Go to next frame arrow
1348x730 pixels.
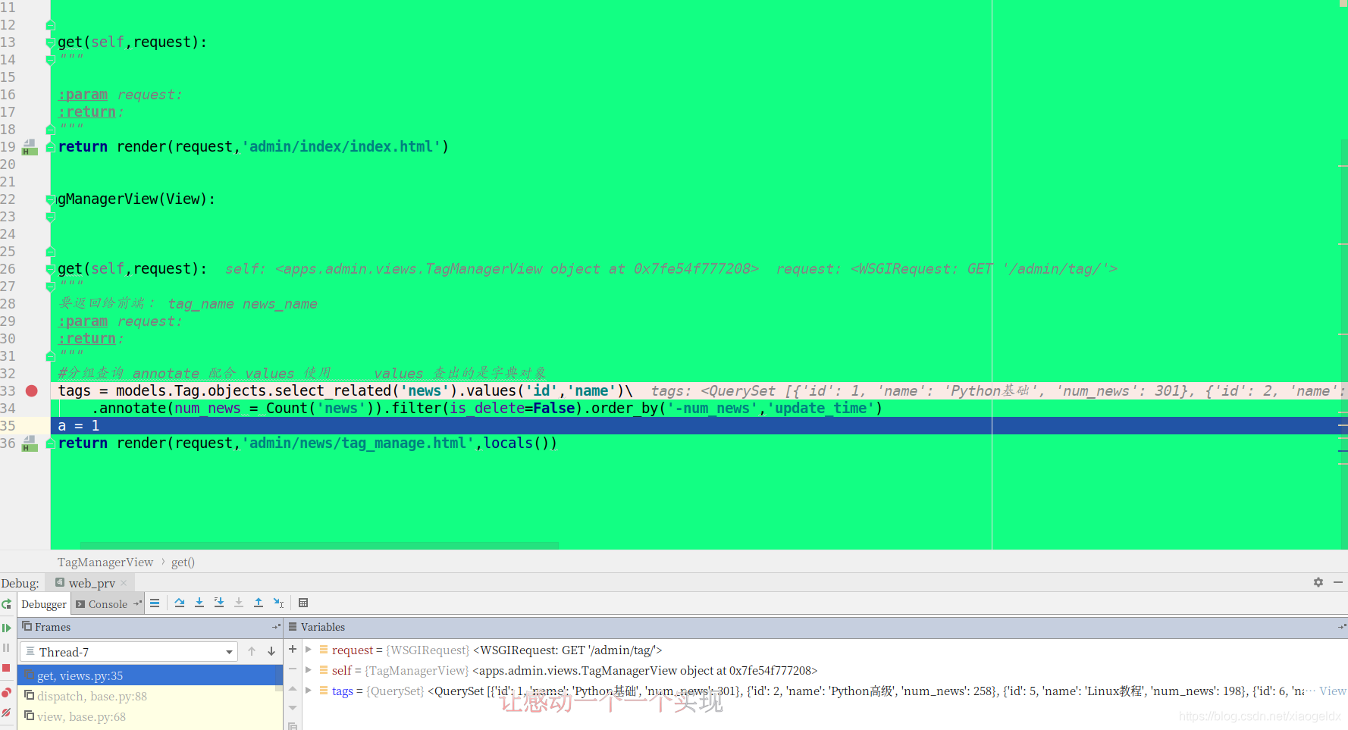click(271, 651)
